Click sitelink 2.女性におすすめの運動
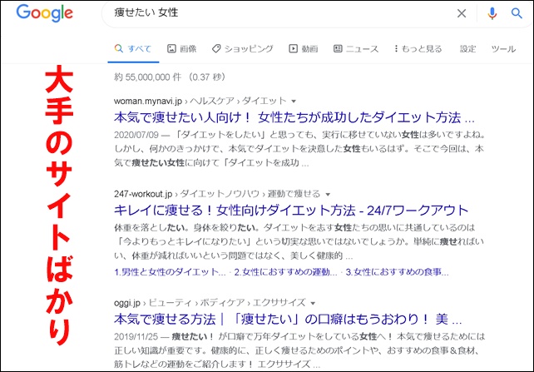 click(286, 271)
